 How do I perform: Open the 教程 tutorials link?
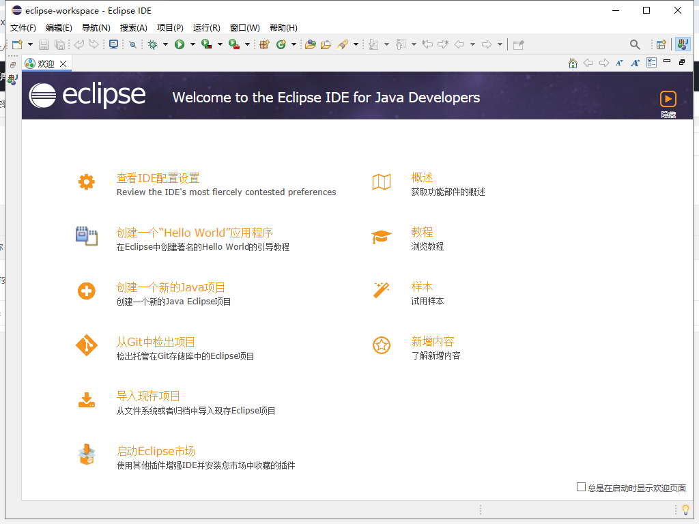pos(422,232)
